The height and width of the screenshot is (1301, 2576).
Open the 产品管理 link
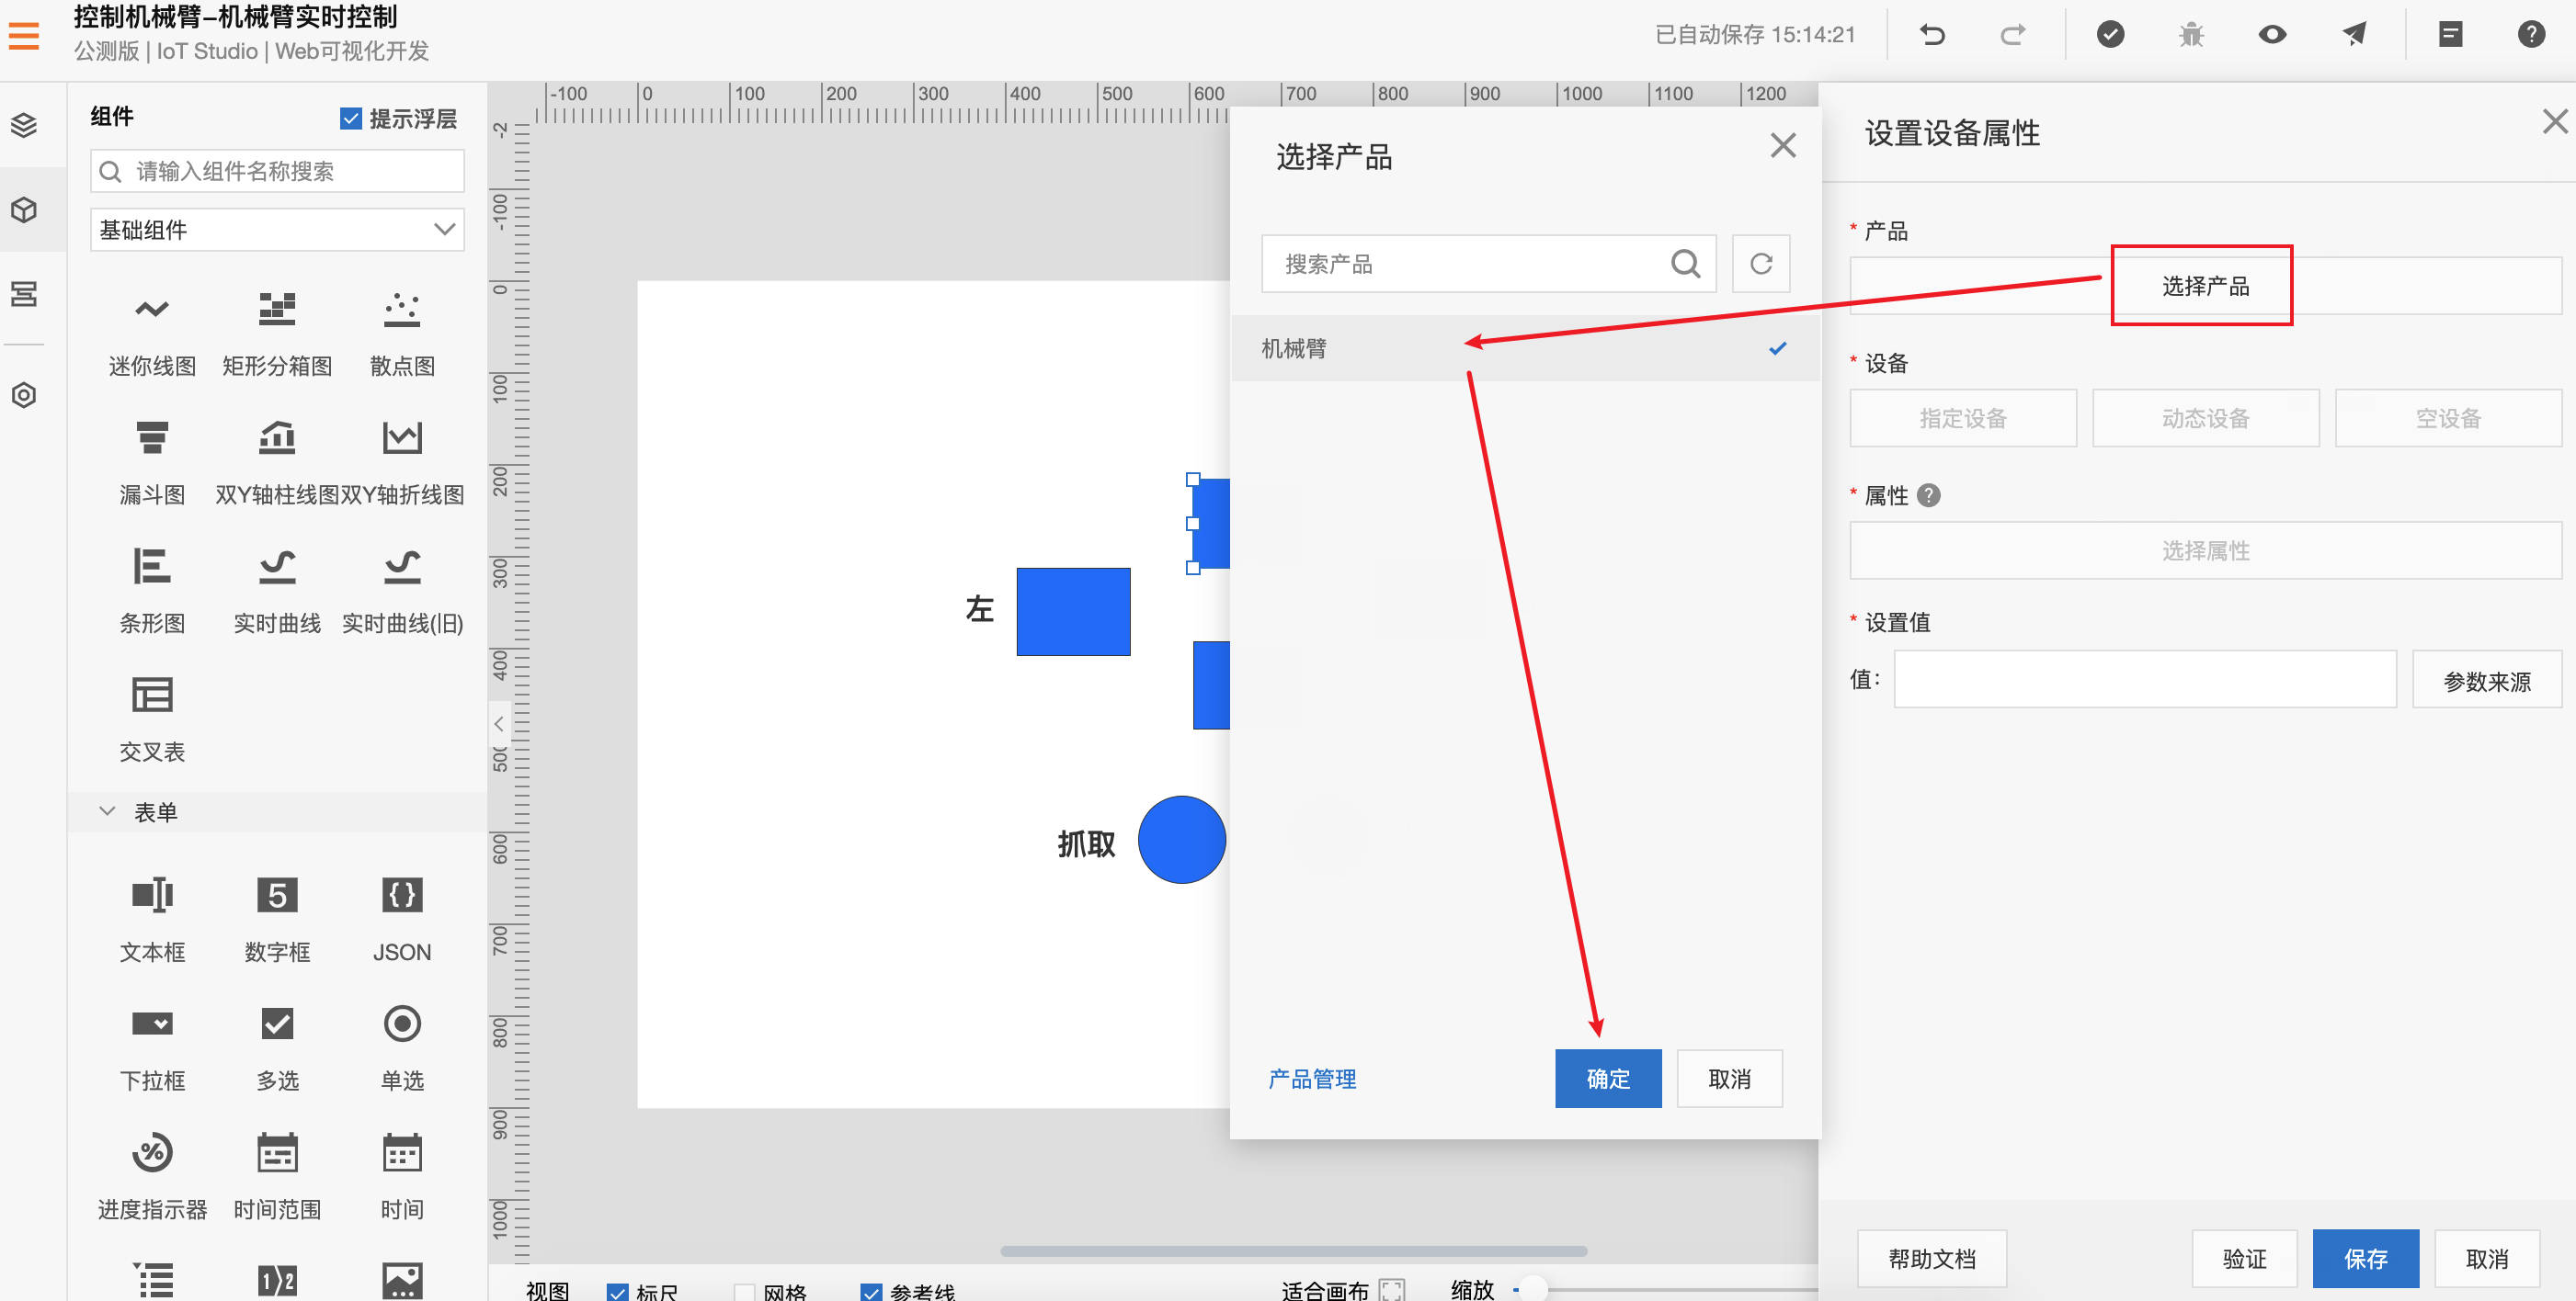(x=1312, y=1080)
